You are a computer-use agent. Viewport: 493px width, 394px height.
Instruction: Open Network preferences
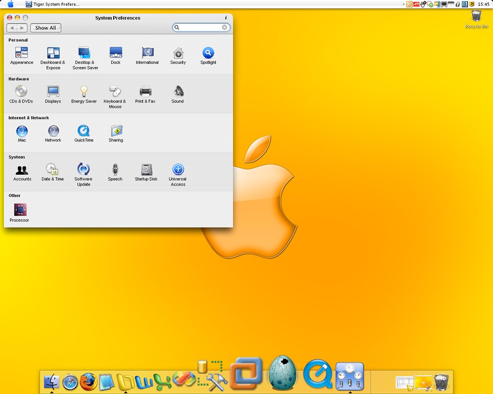click(x=53, y=134)
